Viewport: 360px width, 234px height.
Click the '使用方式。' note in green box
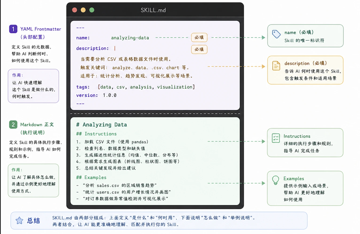pos(21,191)
